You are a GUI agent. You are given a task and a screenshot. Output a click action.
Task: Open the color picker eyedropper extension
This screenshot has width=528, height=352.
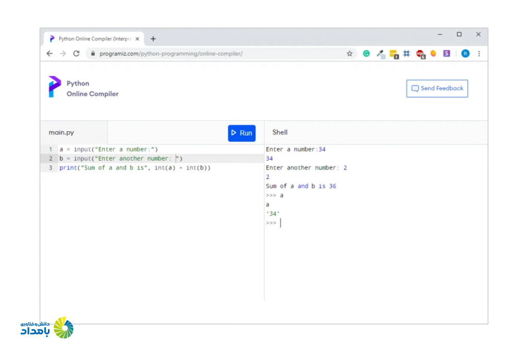pyautogui.click(x=380, y=54)
